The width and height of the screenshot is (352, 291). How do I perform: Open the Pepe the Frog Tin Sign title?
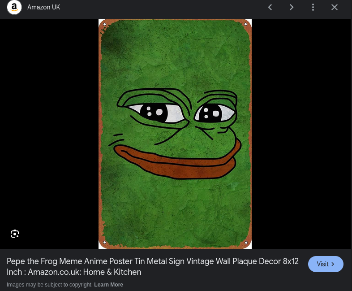152,266
